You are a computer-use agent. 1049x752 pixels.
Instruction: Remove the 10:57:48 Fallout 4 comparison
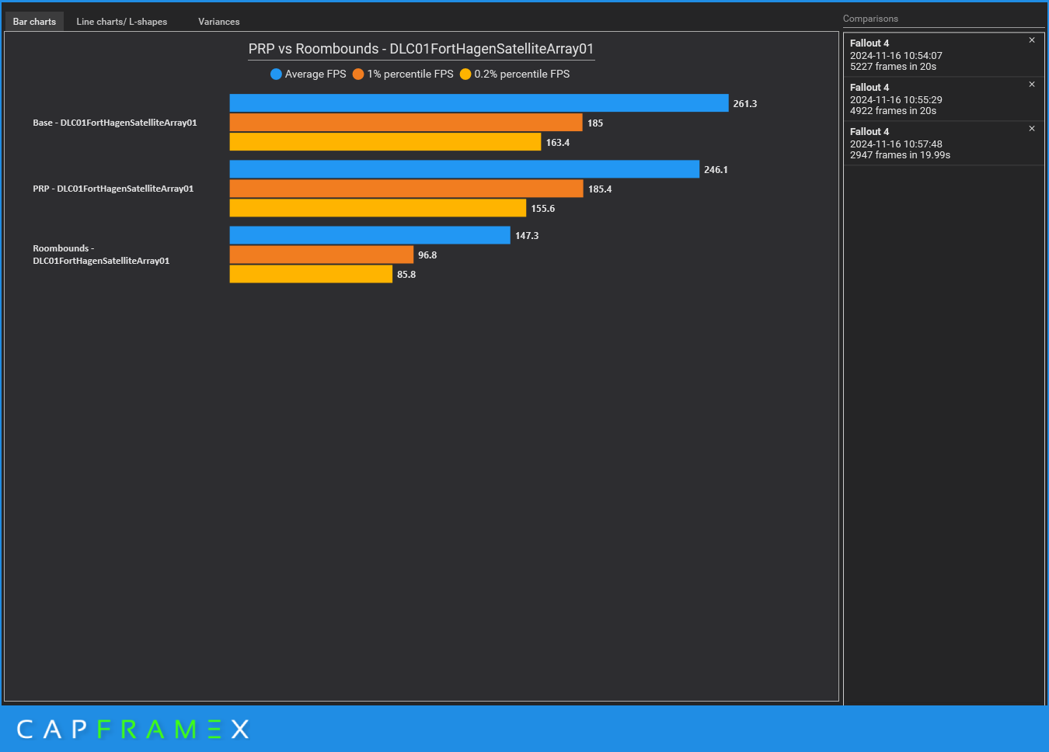[x=1032, y=129]
